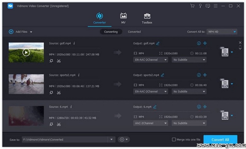Open output info for golf.mp4
The height and width of the screenshot is (149, 246).
[199, 43]
